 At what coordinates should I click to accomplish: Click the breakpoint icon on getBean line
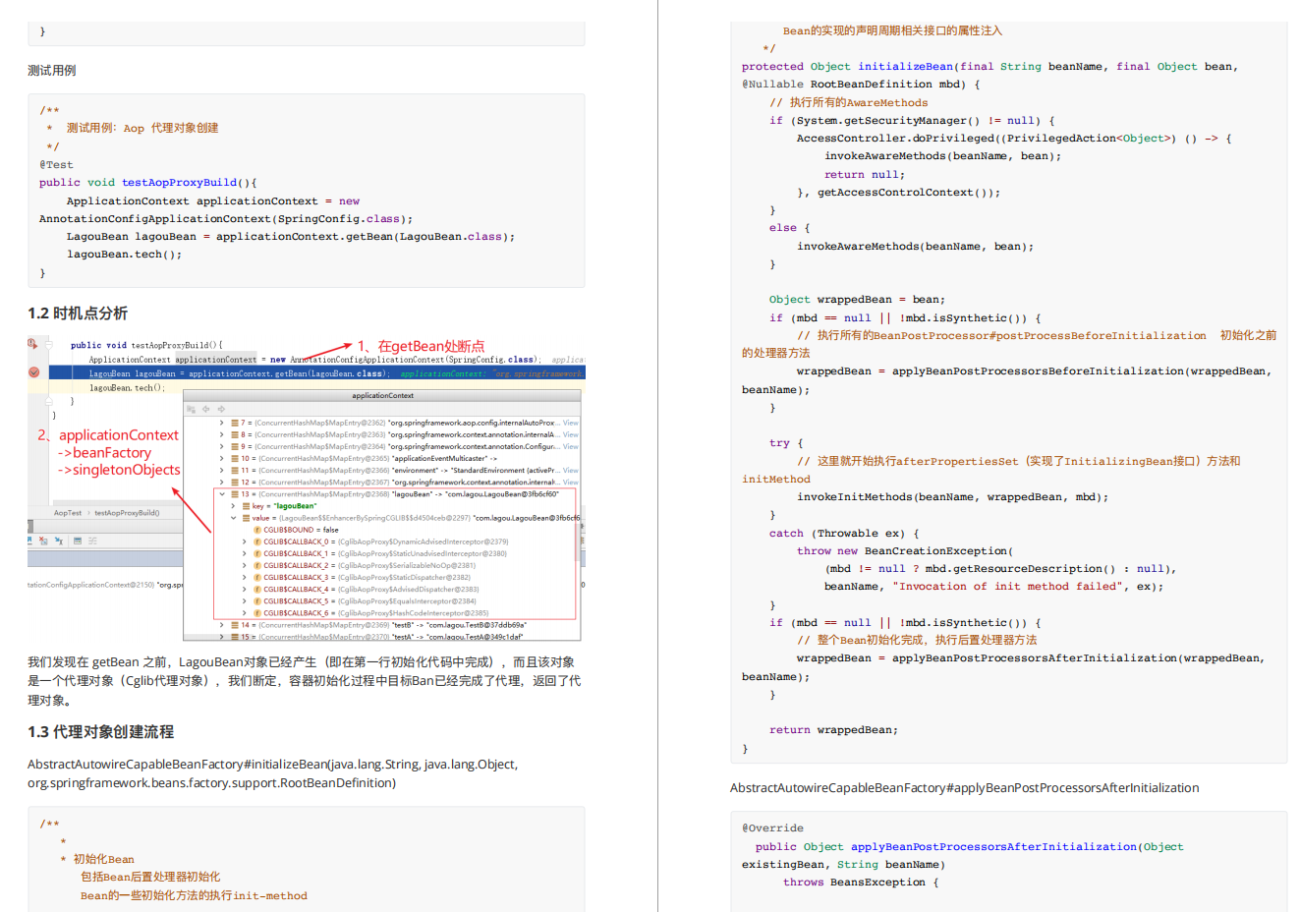pos(33,372)
